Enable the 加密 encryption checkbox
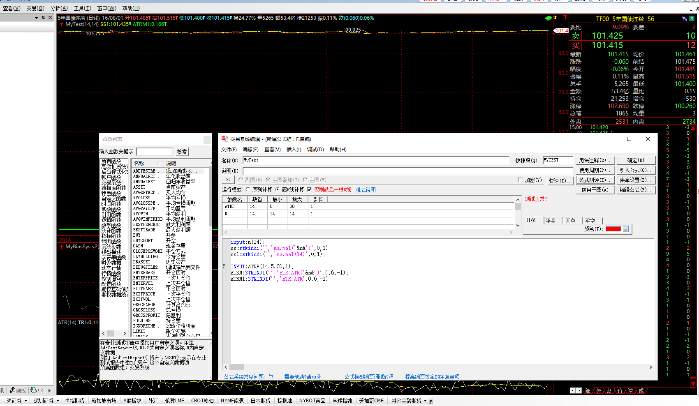 (520, 180)
